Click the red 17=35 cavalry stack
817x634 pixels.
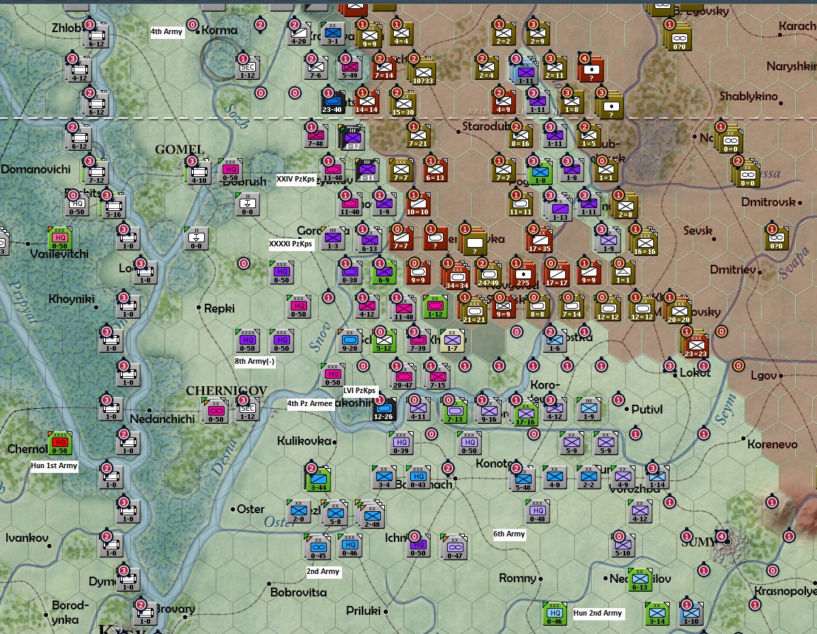coord(540,241)
